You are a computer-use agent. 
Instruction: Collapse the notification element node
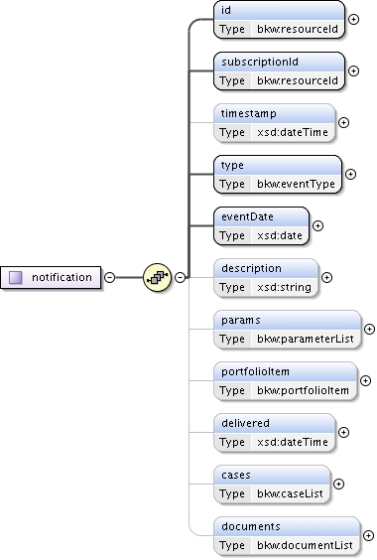[109, 277]
